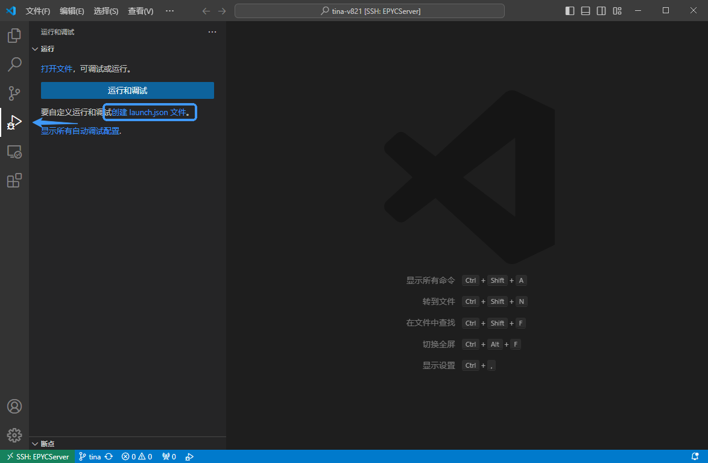Toggle the bottom panel layout button
Screen dimensions: 708x463
(x=586, y=11)
